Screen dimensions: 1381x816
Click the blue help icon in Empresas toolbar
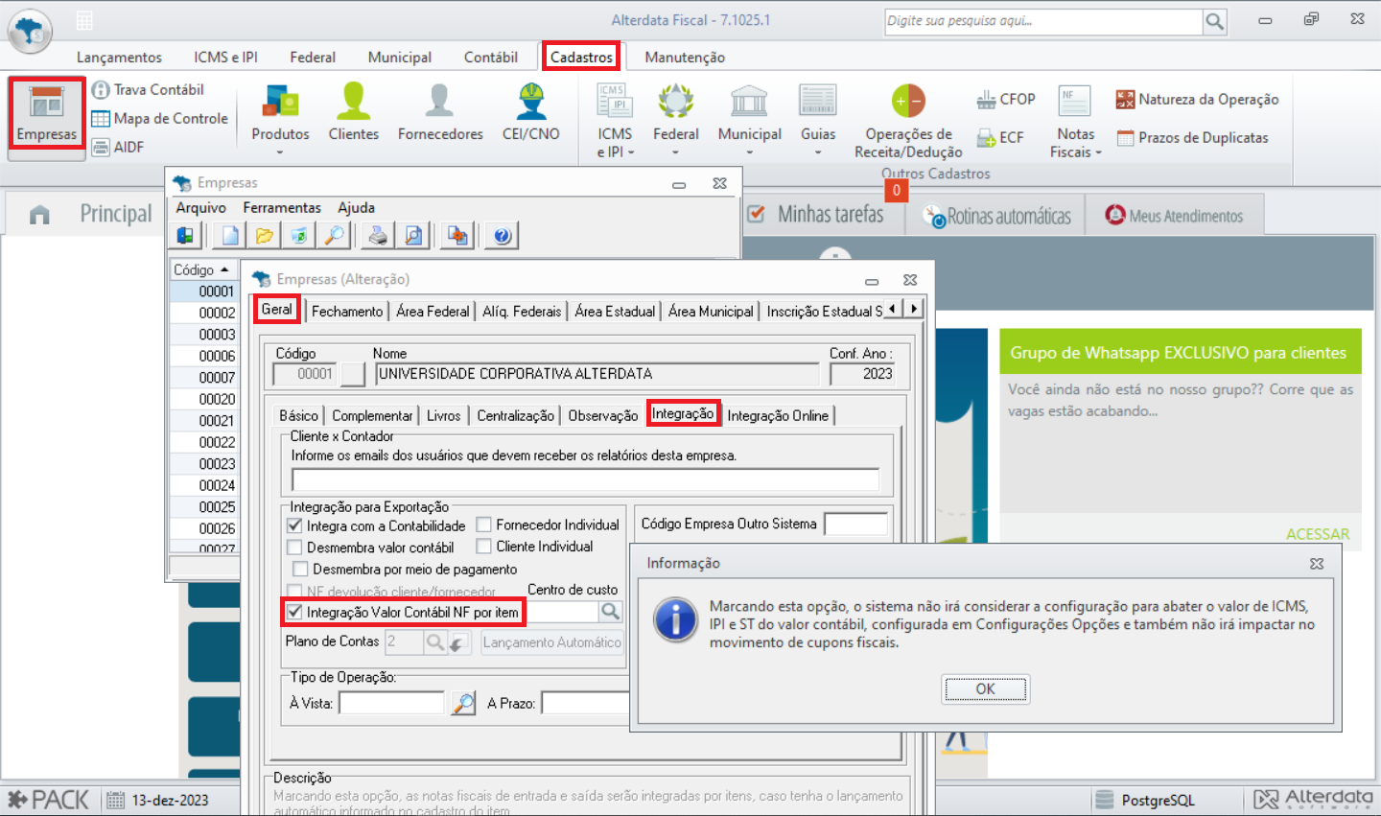pyautogui.click(x=502, y=235)
